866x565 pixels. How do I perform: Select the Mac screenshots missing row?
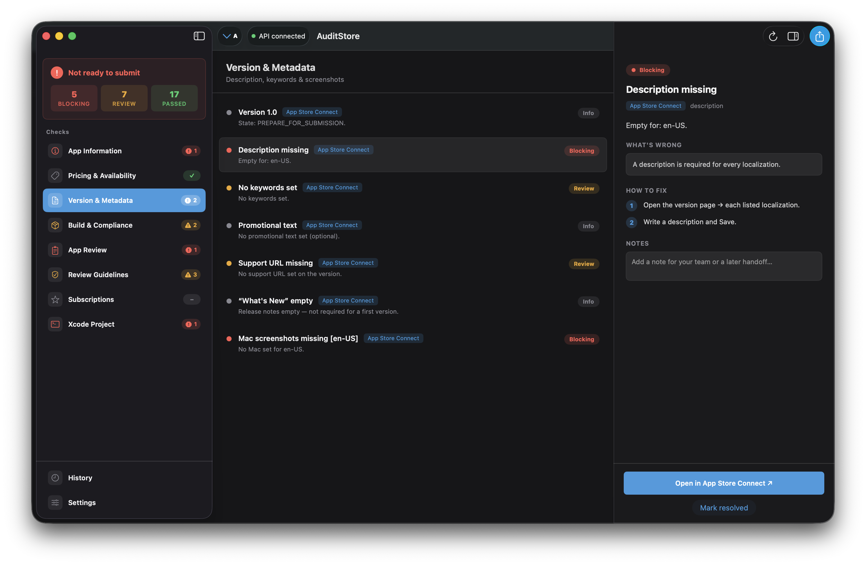coord(413,343)
